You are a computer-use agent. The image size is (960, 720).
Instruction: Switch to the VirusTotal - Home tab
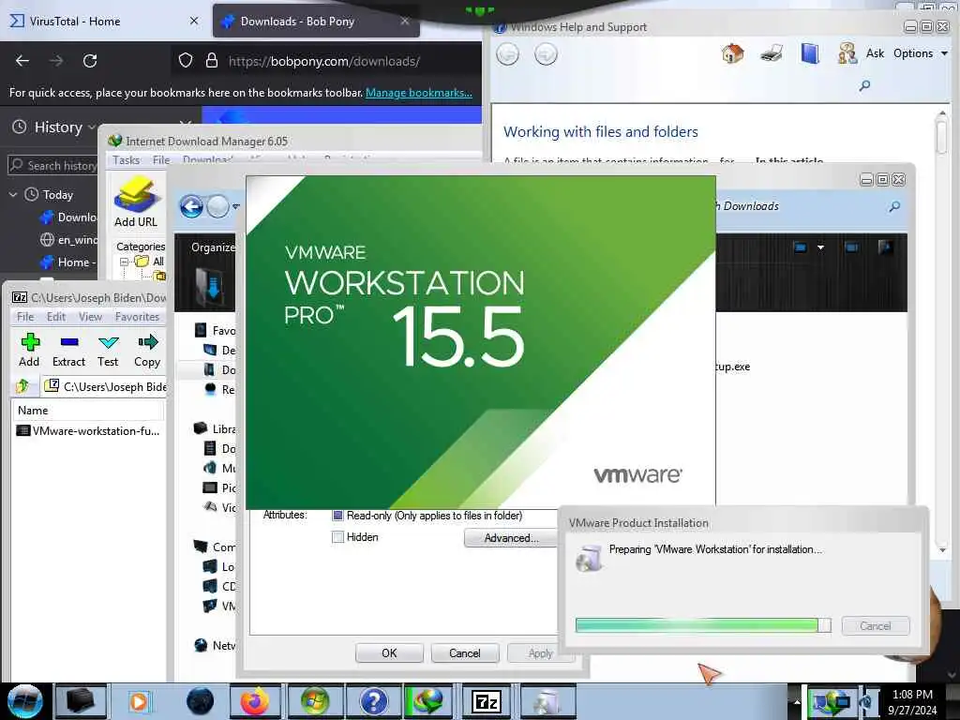click(104, 22)
